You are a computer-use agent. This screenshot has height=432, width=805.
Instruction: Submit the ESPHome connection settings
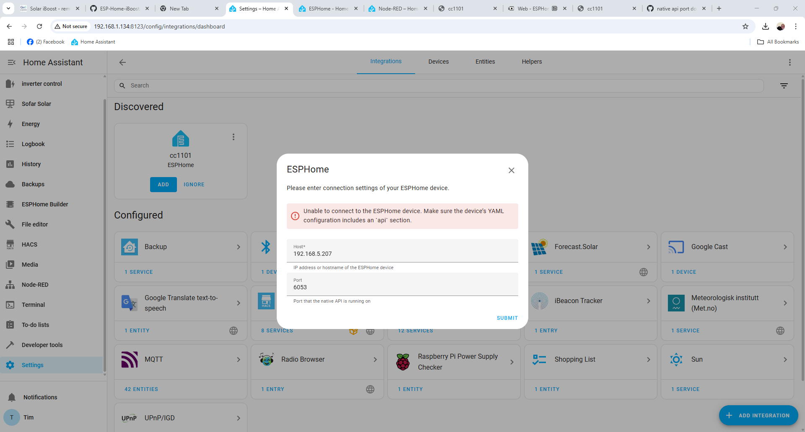pos(507,318)
